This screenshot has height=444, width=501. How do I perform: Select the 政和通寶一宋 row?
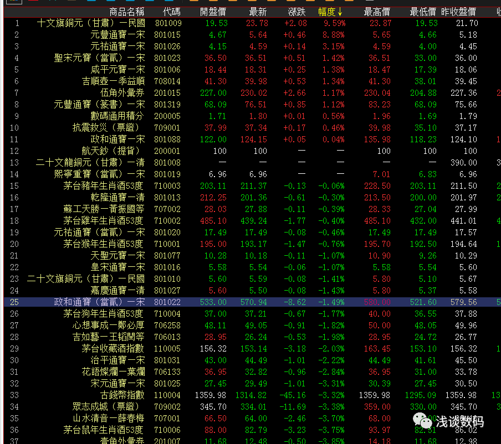252,140
